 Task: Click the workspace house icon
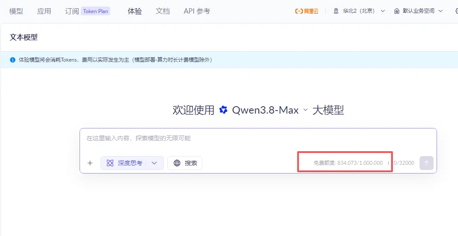(x=397, y=11)
